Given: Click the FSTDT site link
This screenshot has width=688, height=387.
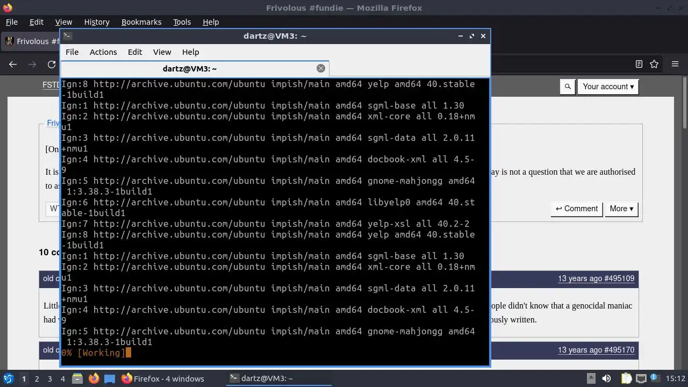Looking at the screenshot, I should [x=52, y=85].
